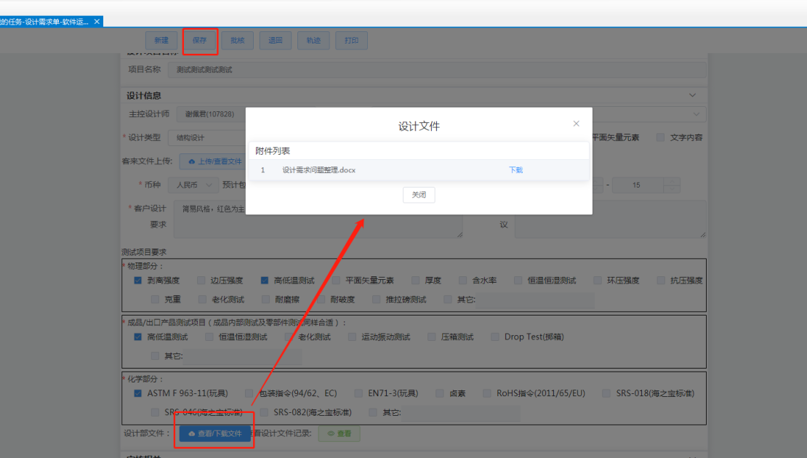
Task: Click the stepper arrows beside 15
Action: 672,185
